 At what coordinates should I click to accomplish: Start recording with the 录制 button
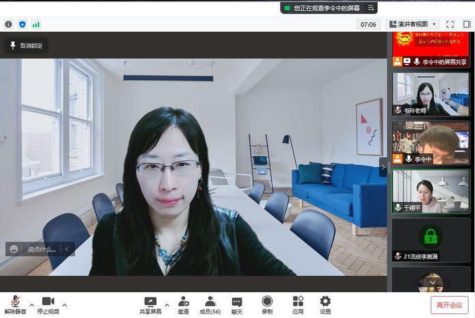[267, 304]
